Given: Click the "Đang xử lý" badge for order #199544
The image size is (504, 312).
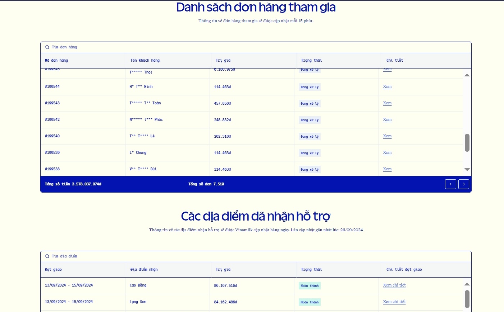Looking at the screenshot, I should coord(309,87).
